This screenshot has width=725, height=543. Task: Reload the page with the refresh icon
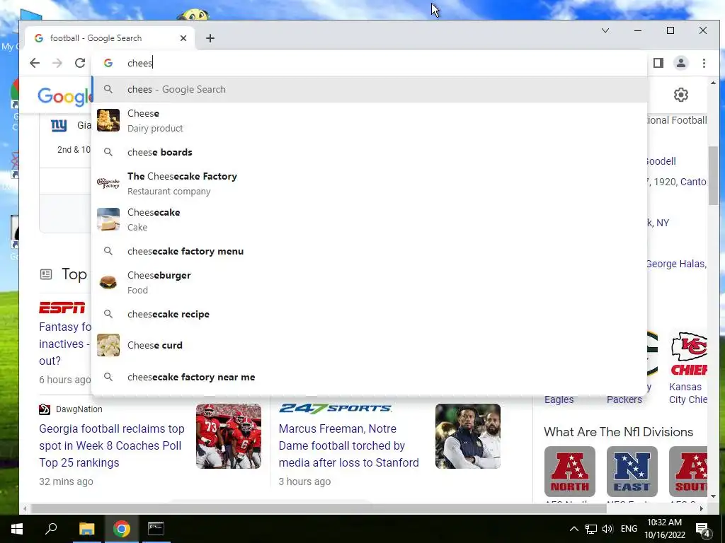coord(80,63)
